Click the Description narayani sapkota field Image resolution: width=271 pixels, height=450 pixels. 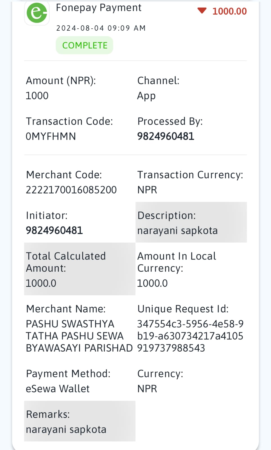[191, 222]
